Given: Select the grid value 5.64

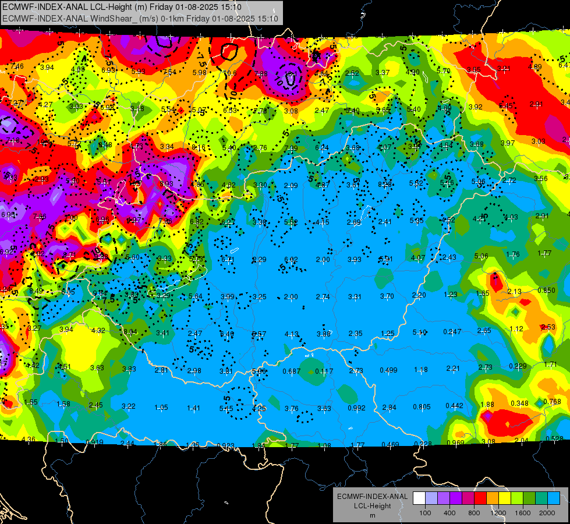Looking at the screenshot, I should 196,296.
